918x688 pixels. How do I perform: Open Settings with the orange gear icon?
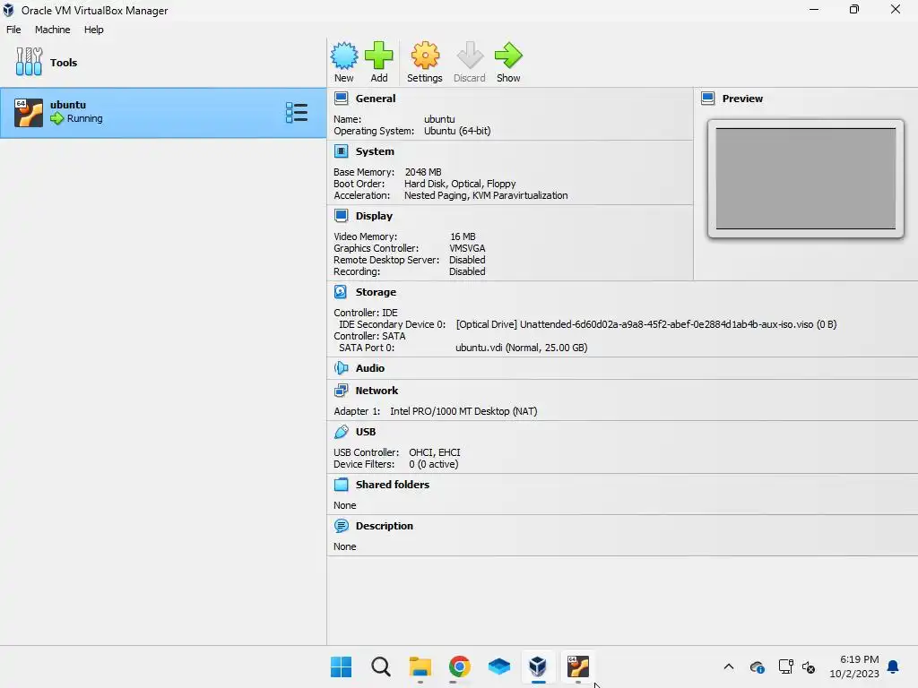[424, 56]
